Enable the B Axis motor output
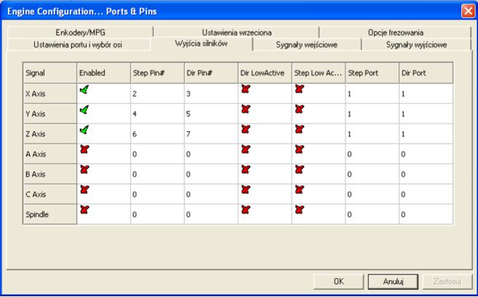 click(x=85, y=170)
